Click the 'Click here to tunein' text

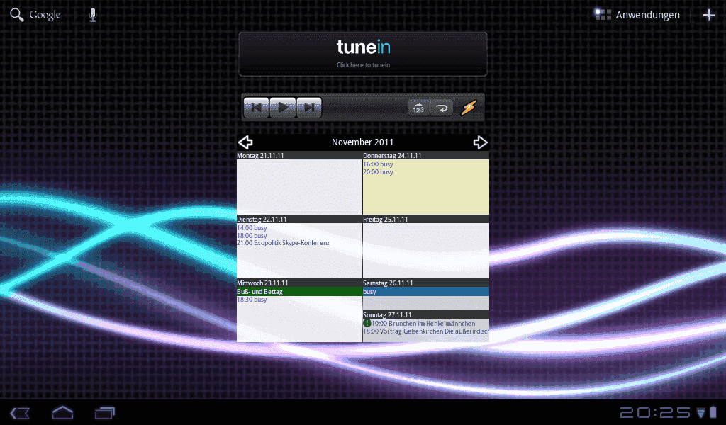(363, 65)
